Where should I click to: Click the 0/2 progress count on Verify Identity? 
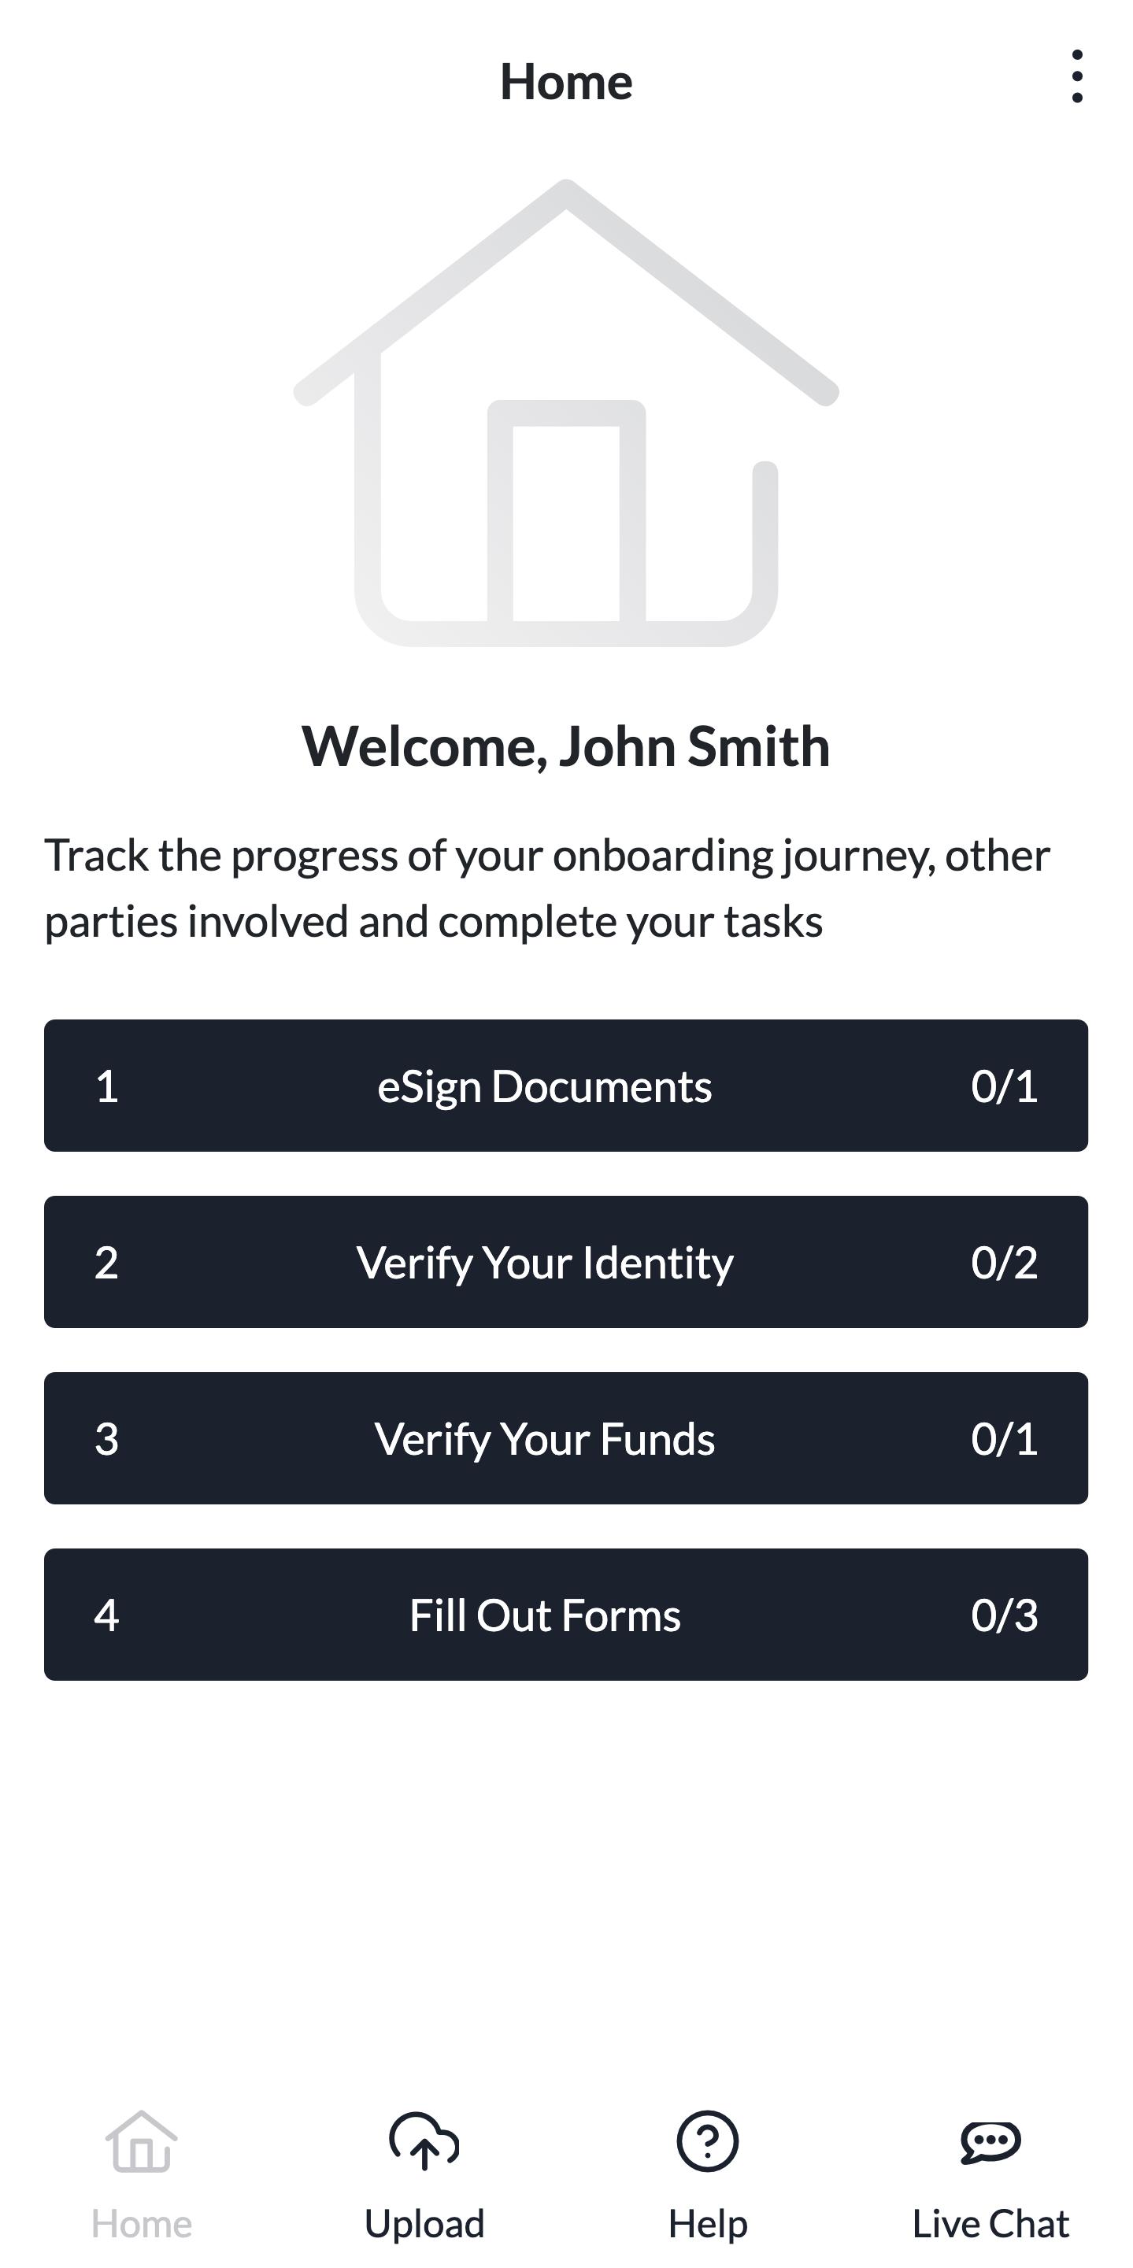pyautogui.click(x=1004, y=1262)
